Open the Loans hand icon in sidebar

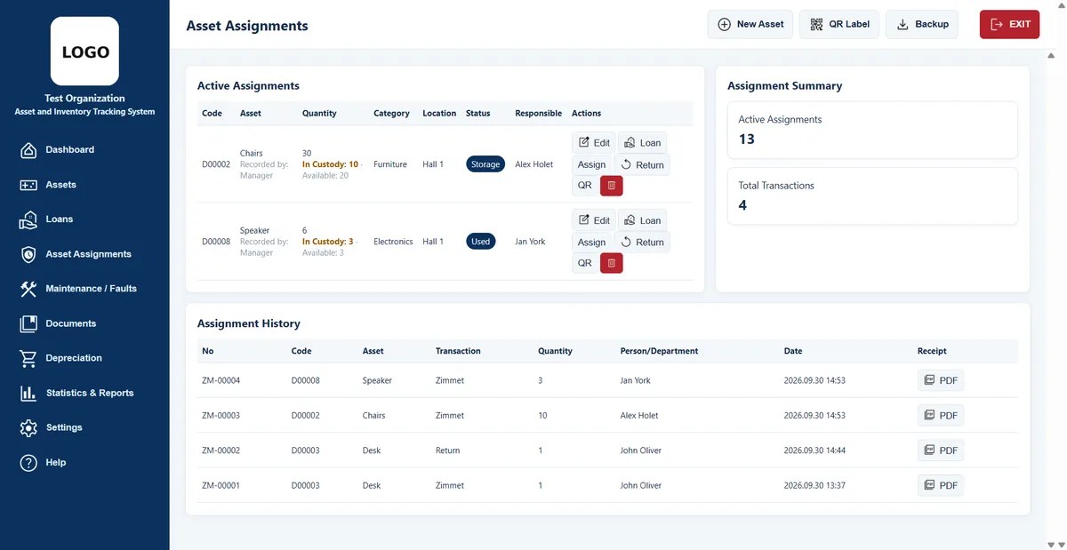[28, 219]
